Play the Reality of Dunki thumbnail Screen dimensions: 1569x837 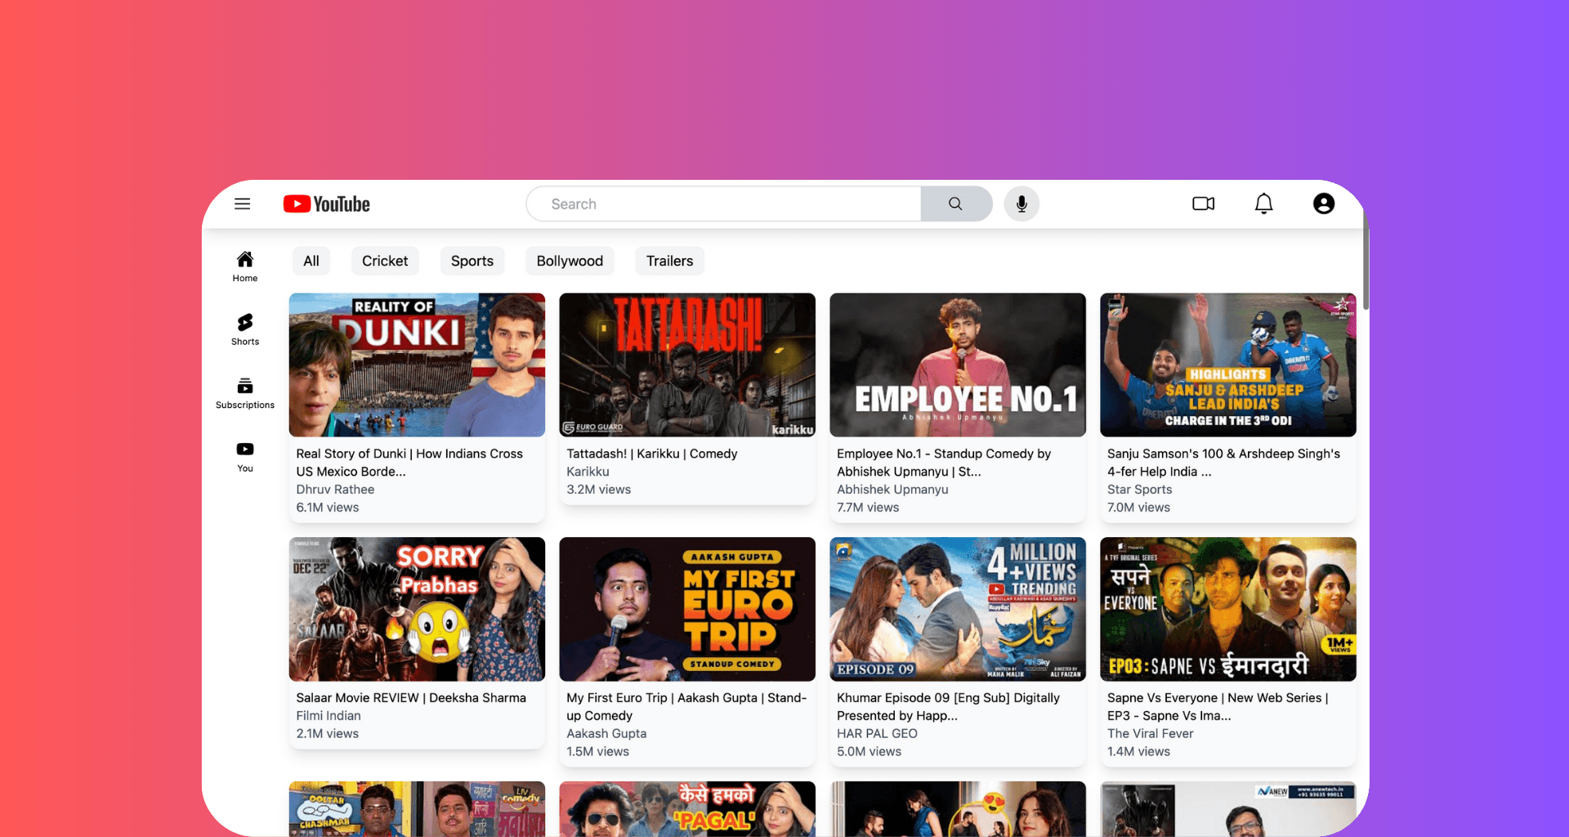tap(417, 365)
